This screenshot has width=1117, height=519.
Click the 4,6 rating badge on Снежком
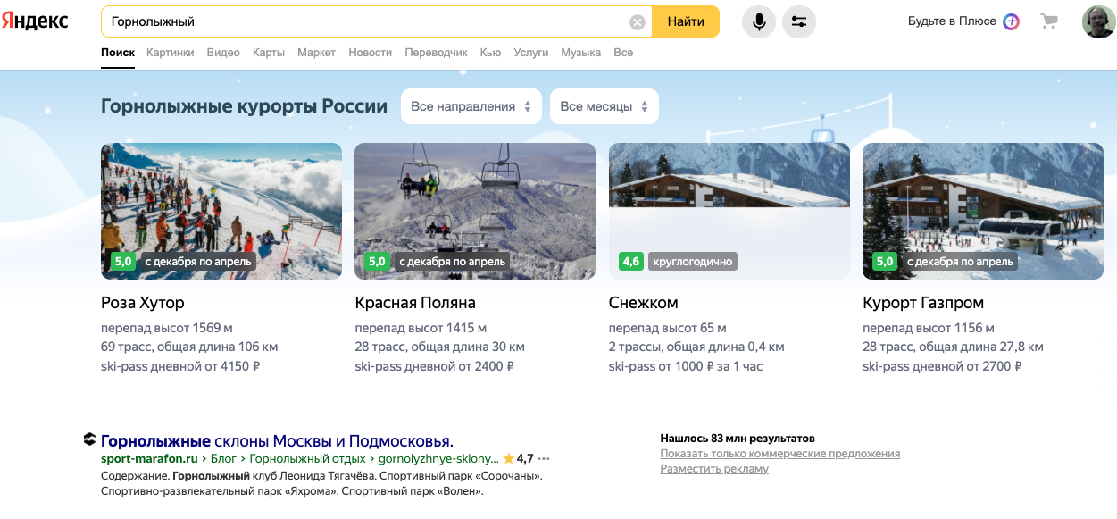coord(631,262)
